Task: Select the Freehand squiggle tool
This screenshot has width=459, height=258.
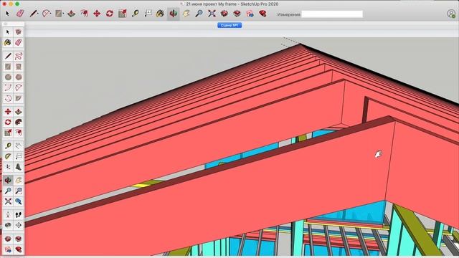Action: (x=19, y=56)
